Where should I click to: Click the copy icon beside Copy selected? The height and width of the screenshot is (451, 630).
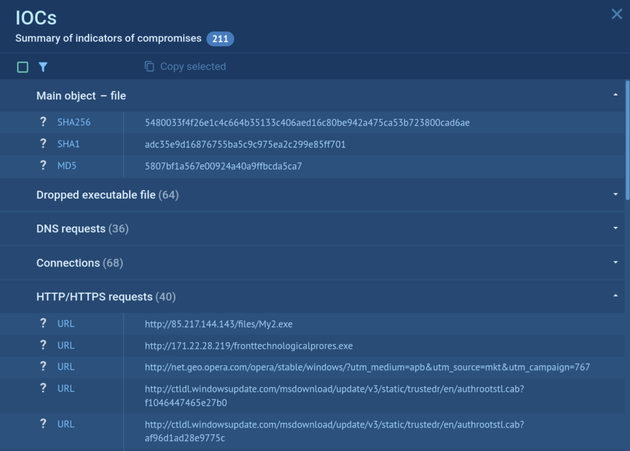point(150,66)
